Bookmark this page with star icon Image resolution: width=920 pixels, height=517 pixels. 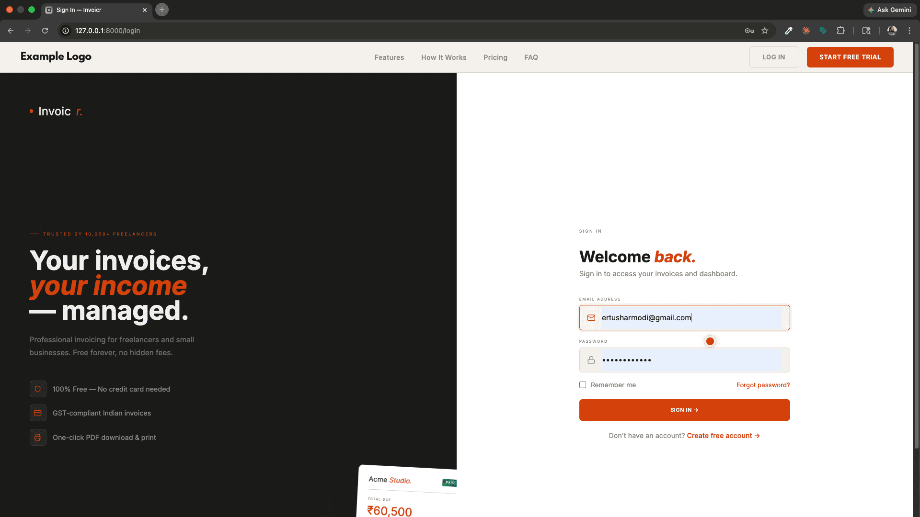click(x=765, y=31)
